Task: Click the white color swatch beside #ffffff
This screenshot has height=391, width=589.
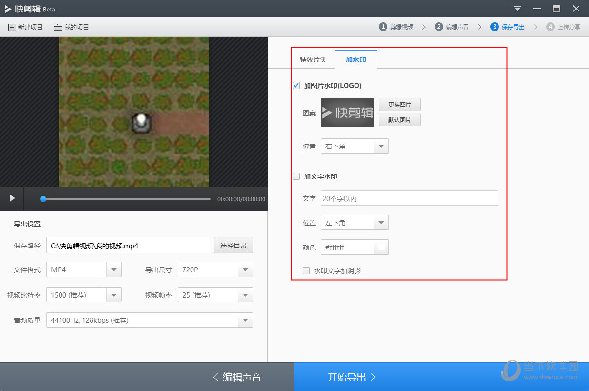Action: click(381, 247)
